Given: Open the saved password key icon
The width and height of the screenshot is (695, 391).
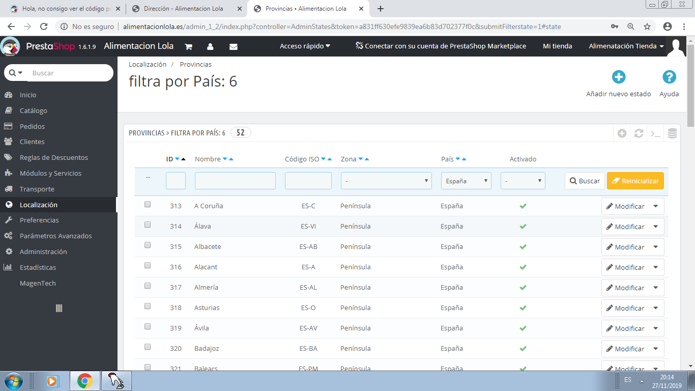Looking at the screenshot, I should tap(615, 26).
